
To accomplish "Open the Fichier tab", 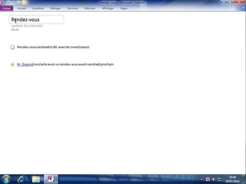I will pos(6,8).
